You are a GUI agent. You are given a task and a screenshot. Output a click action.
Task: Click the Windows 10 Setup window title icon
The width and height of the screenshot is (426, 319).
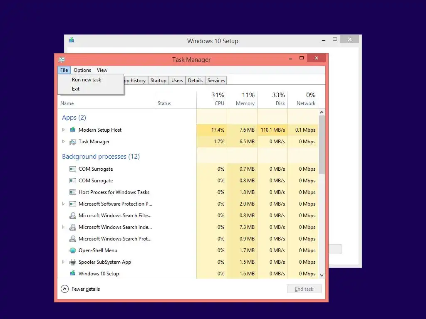(x=72, y=40)
